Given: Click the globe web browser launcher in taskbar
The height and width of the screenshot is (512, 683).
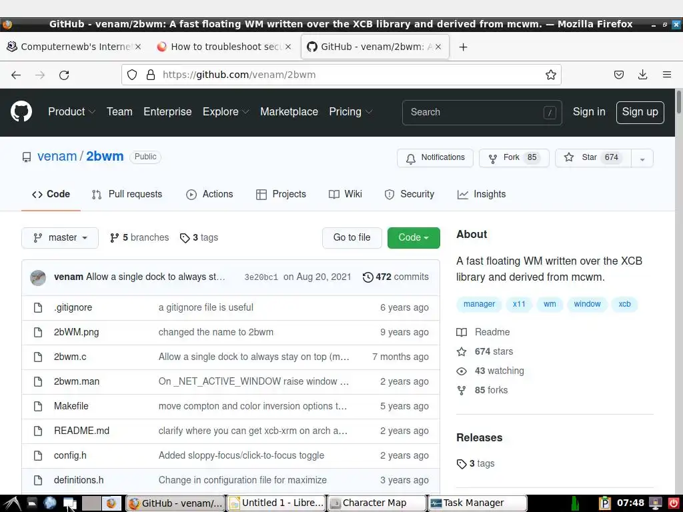Looking at the screenshot, I should coord(50,503).
